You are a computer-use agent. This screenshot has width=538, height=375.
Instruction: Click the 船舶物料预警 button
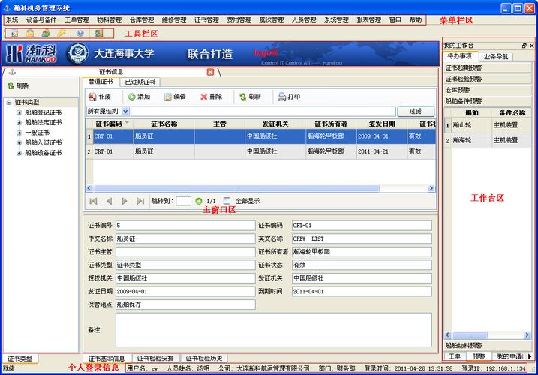tap(488, 346)
